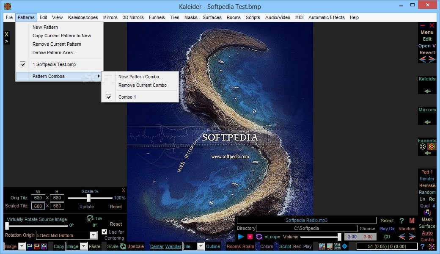
Task: Click the music note icon above Mask
Action: 427,213
